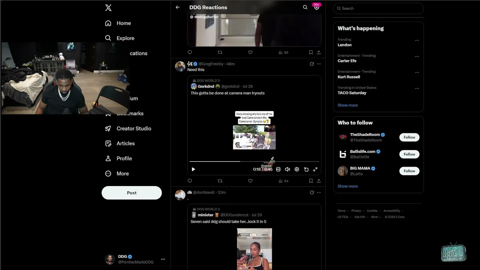
Task: Click the Search input field
Action: [x=378, y=8]
